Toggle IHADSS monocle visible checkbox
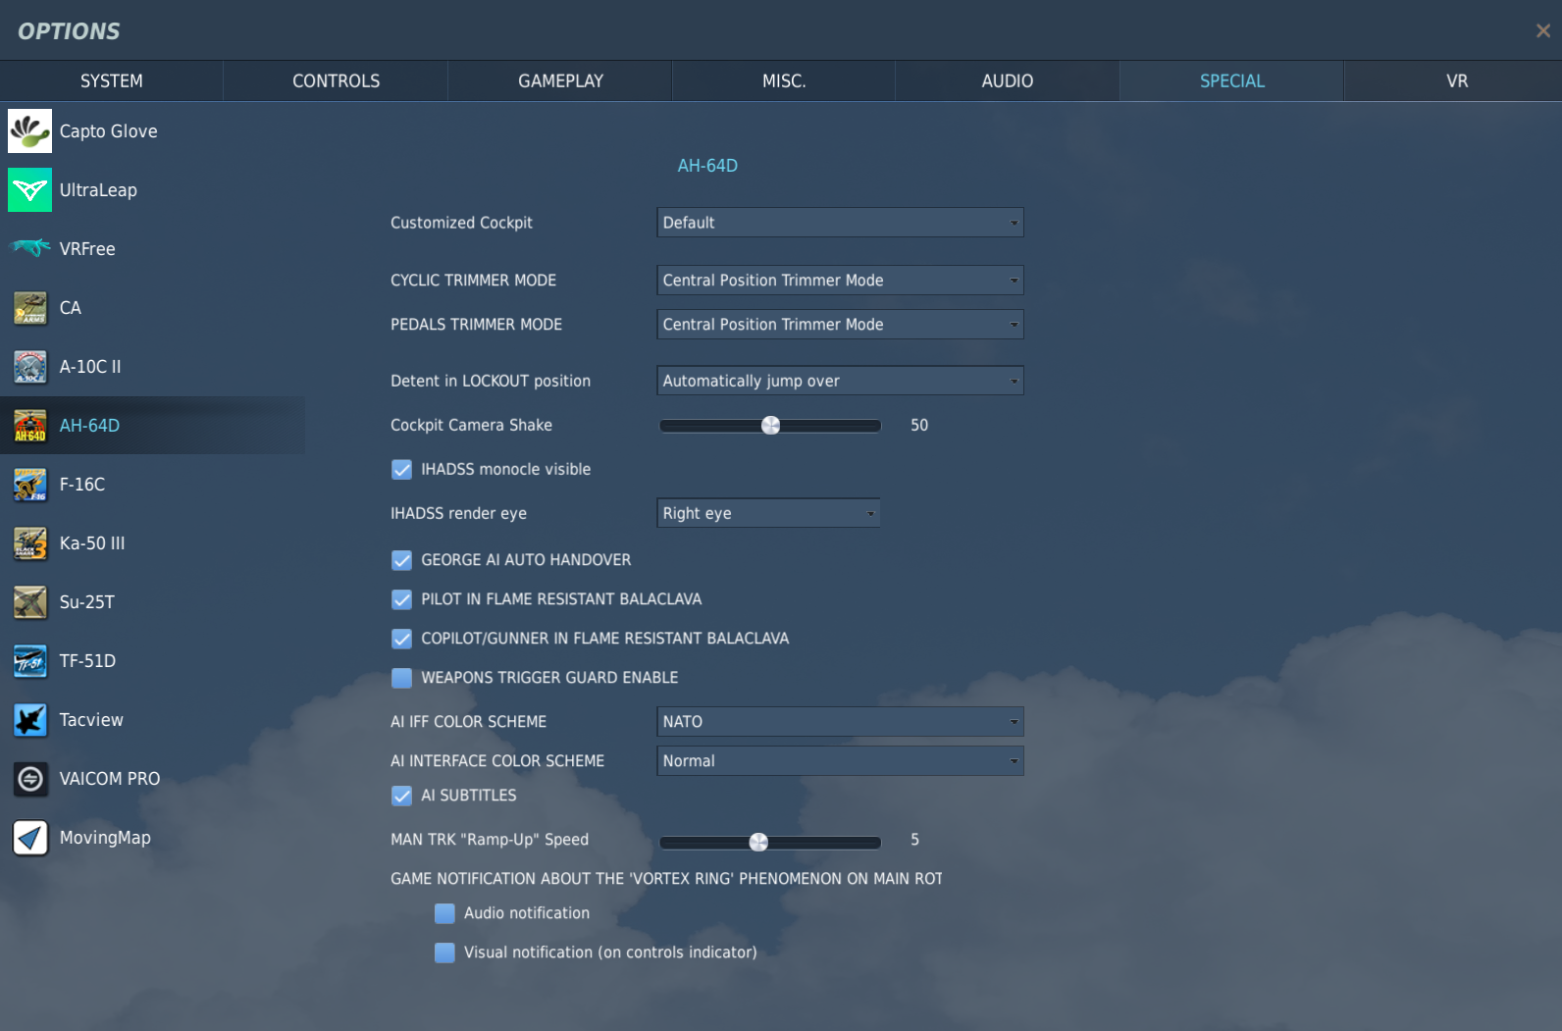 click(402, 470)
